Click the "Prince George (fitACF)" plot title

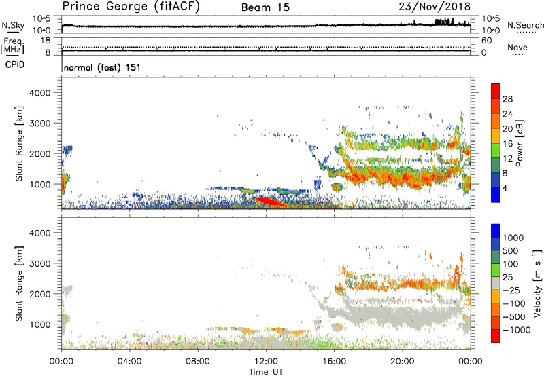tap(131, 6)
